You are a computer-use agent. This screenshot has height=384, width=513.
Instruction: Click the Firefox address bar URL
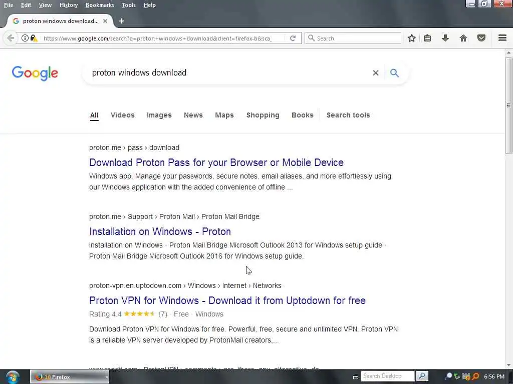(x=157, y=38)
